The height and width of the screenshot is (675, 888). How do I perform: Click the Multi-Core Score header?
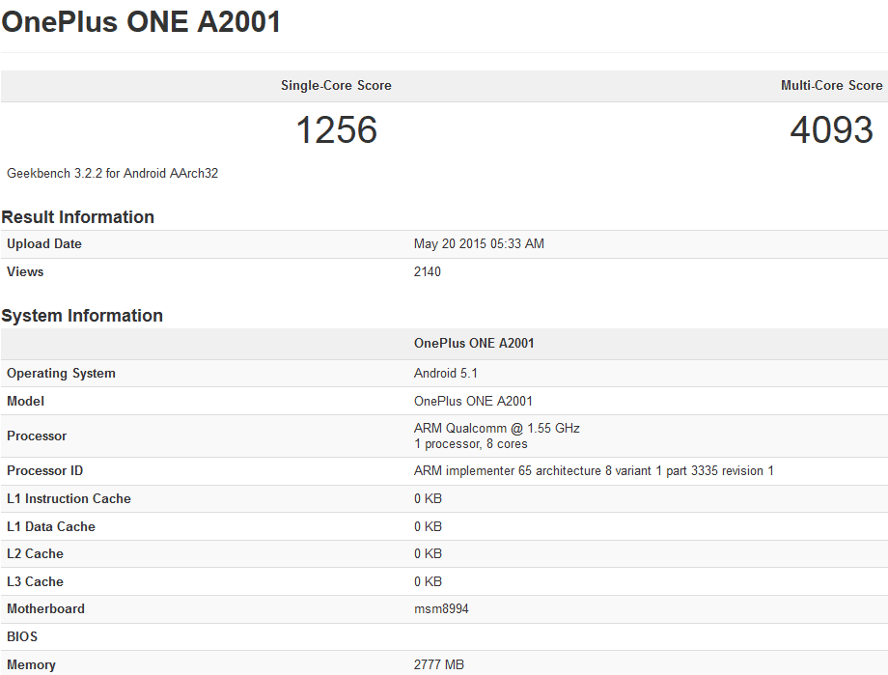point(831,86)
